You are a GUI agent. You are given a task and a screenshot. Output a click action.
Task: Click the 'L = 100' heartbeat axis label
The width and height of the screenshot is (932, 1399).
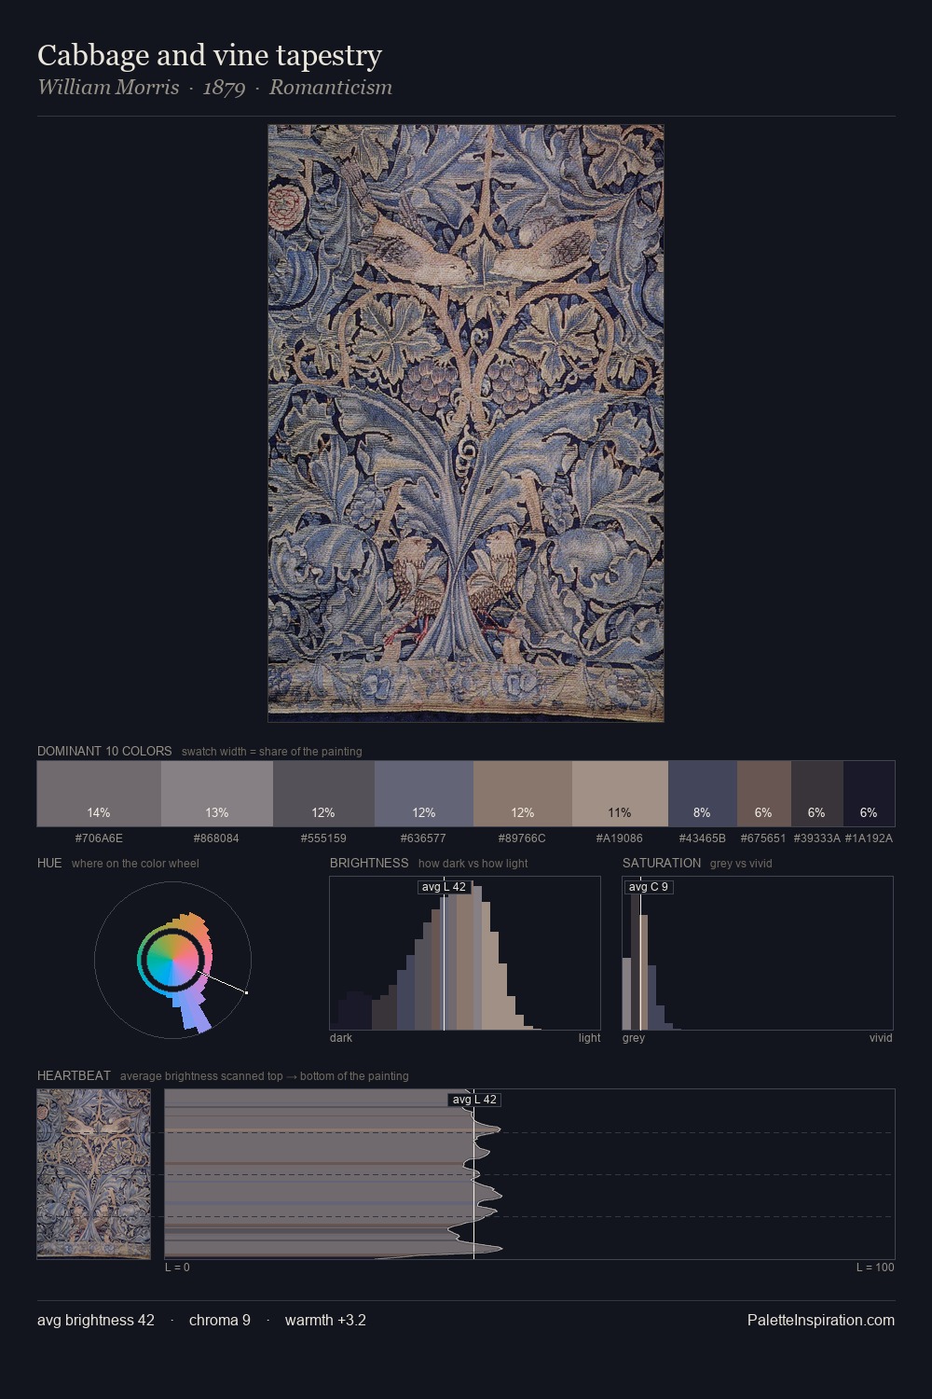[x=875, y=1267]
